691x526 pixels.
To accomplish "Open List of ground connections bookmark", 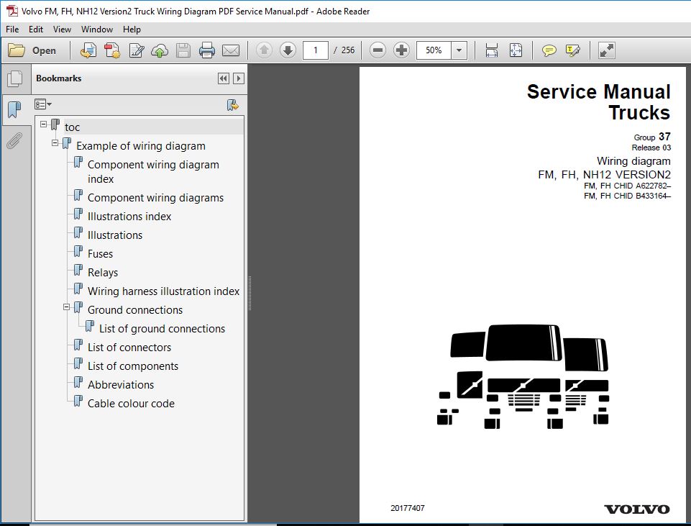I will [x=163, y=329].
